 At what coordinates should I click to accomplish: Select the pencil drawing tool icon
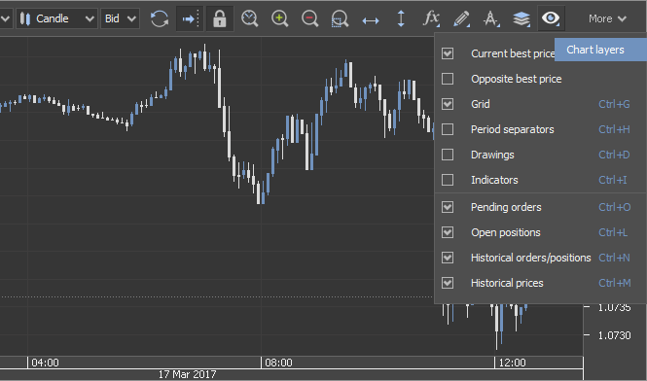tap(461, 19)
